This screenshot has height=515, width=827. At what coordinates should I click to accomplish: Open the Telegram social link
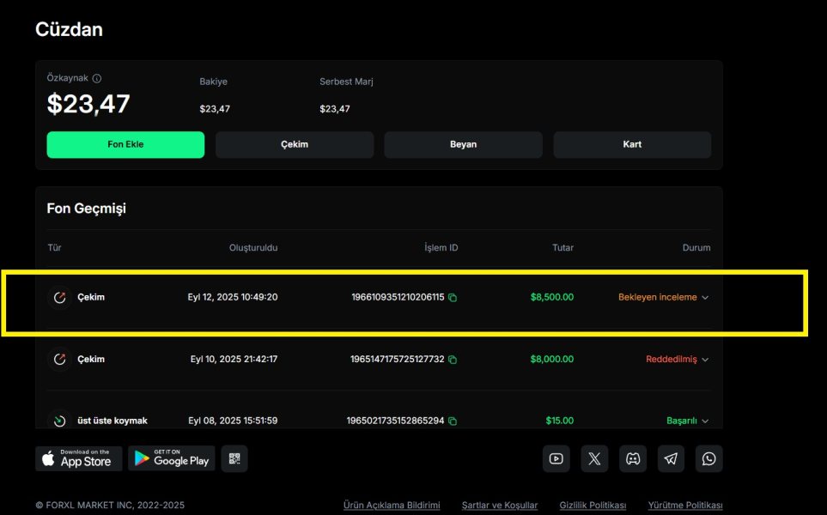pyautogui.click(x=671, y=458)
